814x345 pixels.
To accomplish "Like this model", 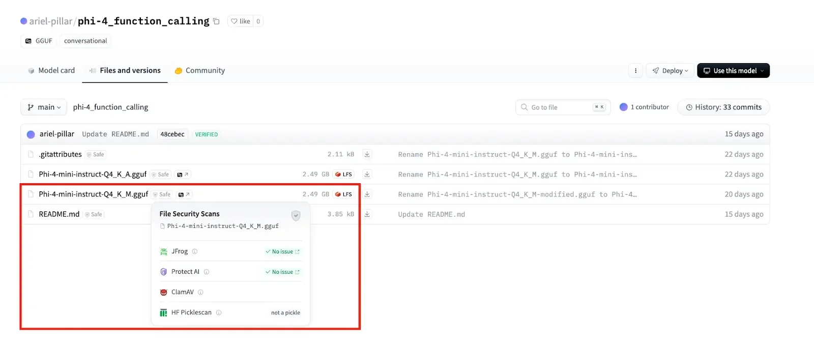I will 240,21.
